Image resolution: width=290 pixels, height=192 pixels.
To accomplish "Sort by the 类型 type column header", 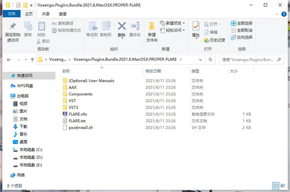I will tap(195, 71).
